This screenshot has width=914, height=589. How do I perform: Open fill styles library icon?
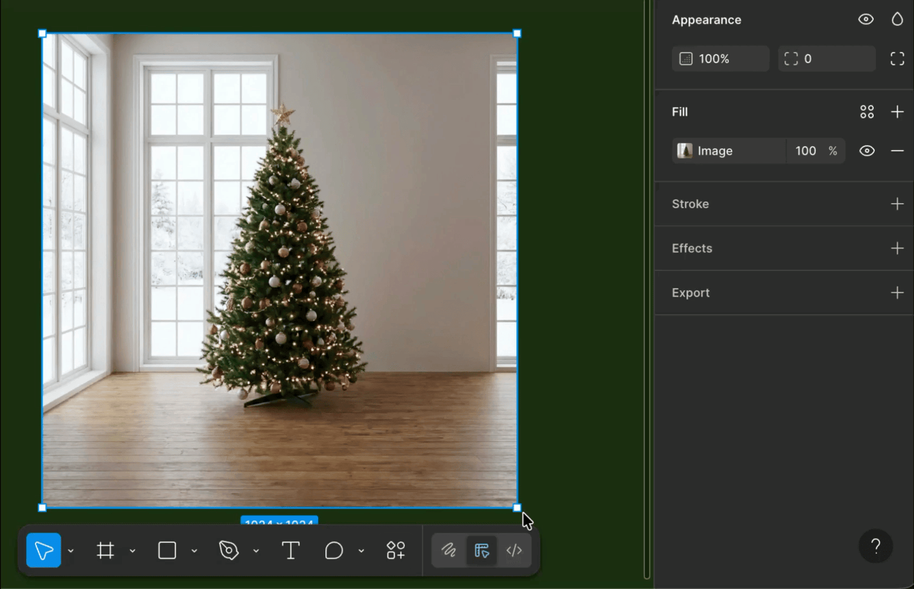pos(867,112)
